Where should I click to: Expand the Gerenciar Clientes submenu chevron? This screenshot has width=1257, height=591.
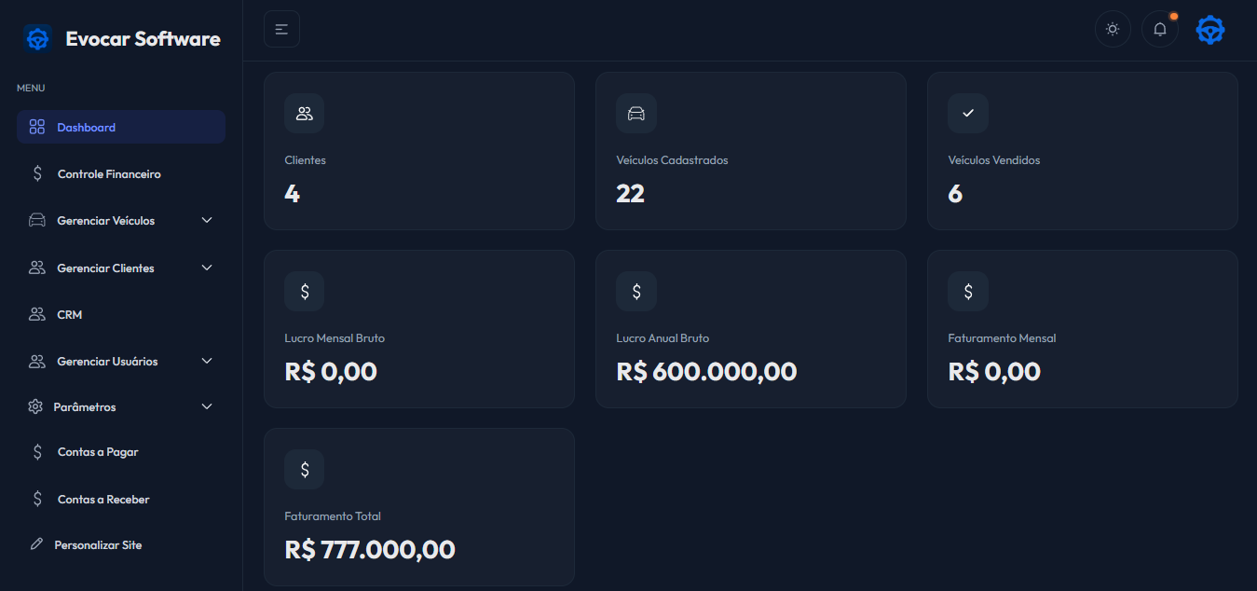tap(207, 268)
